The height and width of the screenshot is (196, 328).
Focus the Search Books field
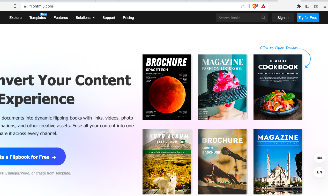tap(242, 18)
